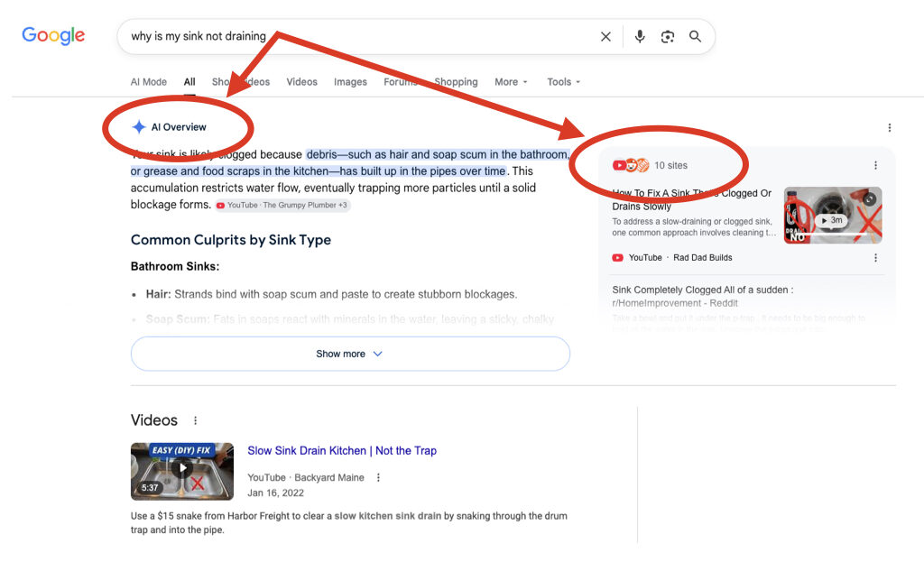Click YouTube icon next to Rad Dad Builds
The width and height of the screenshot is (924, 562).
click(617, 258)
